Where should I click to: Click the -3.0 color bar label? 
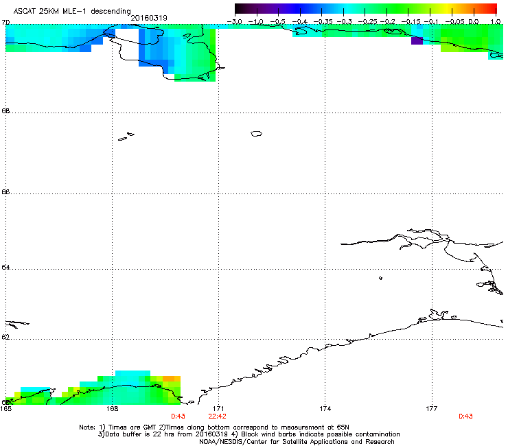234,22
